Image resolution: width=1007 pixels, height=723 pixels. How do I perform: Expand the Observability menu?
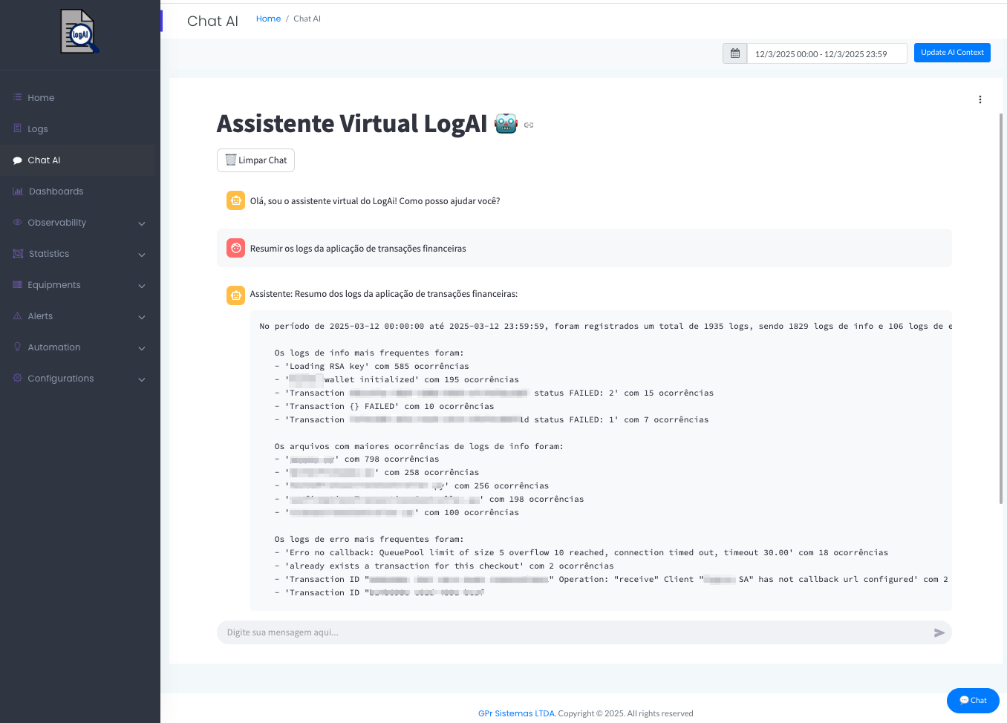pyautogui.click(x=141, y=223)
